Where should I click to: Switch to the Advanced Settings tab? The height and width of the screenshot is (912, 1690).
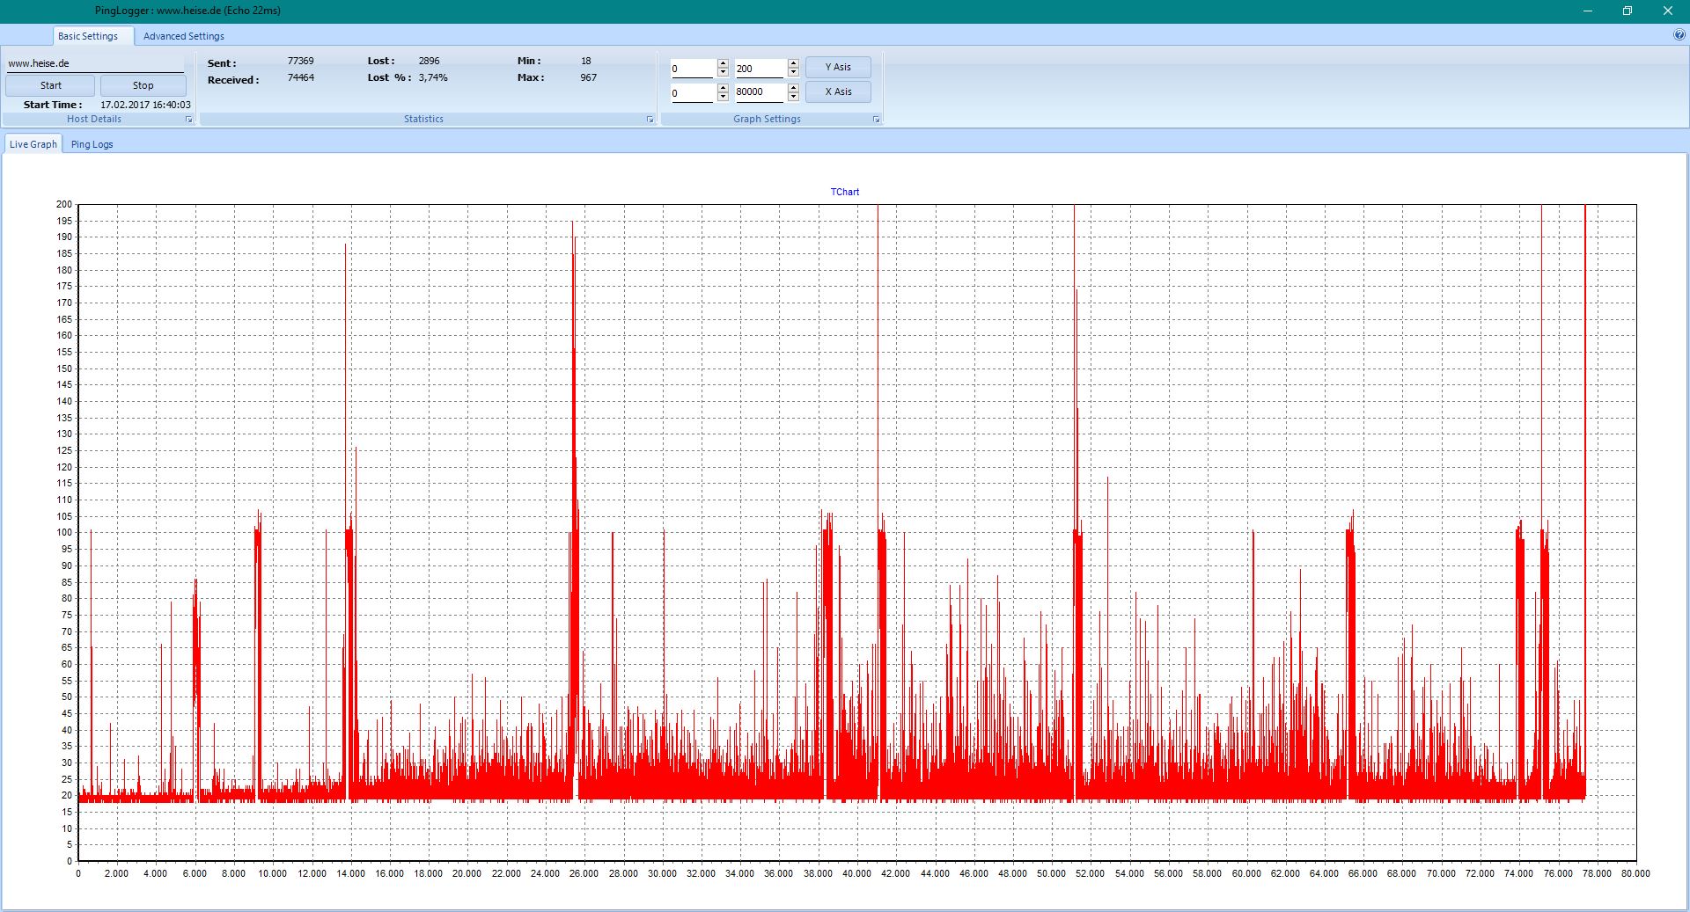pos(183,36)
